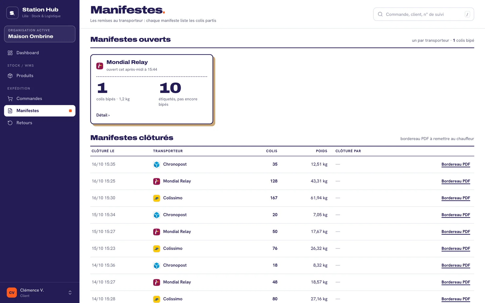
Task: Open the Maison Ombrine organisation selector
Action: (x=40, y=34)
